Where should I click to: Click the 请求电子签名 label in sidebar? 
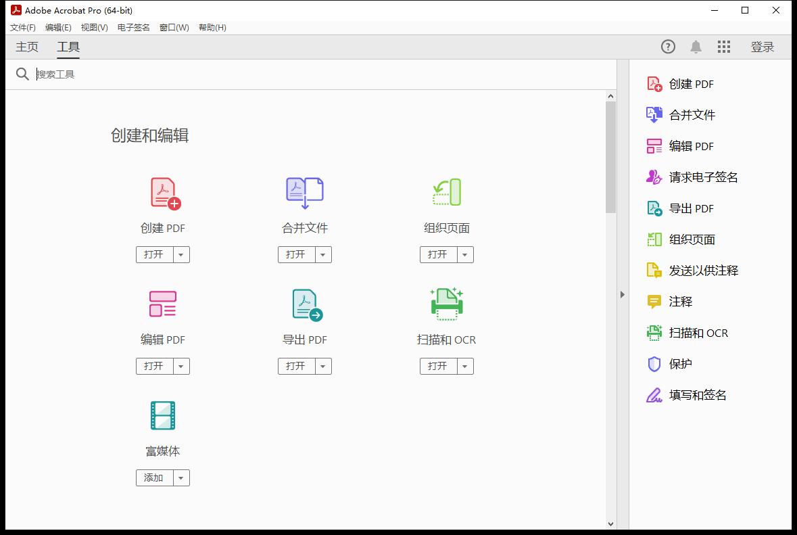click(704, 177)
